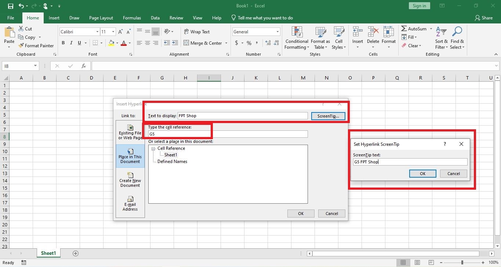Select Place in This Document option
Image resolution: width=501 pixels, height=267 pixels.
130,156
